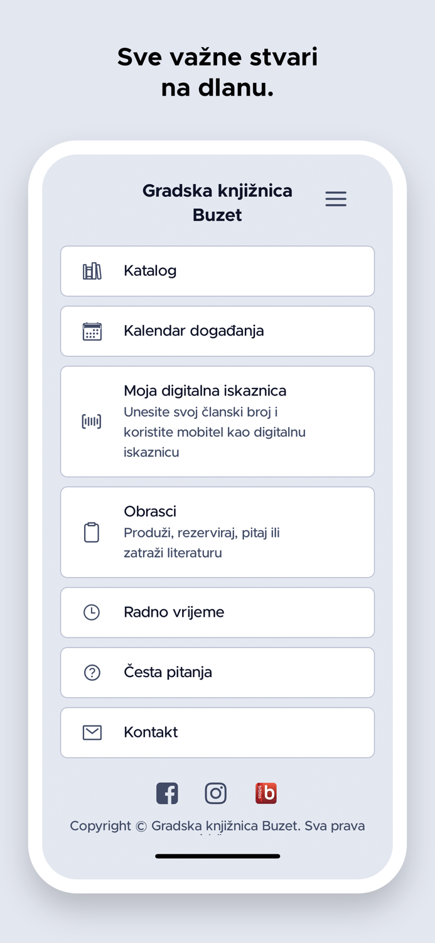Viewport: 435px width, 943px height.
Task: Open Kalendar događanja
Action: click(217, 331)
